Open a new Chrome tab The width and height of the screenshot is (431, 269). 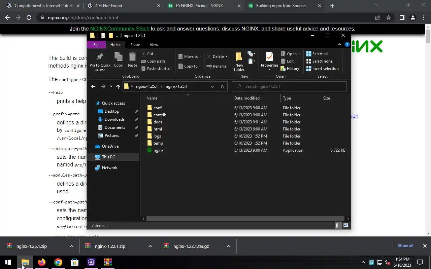[332, 6]
